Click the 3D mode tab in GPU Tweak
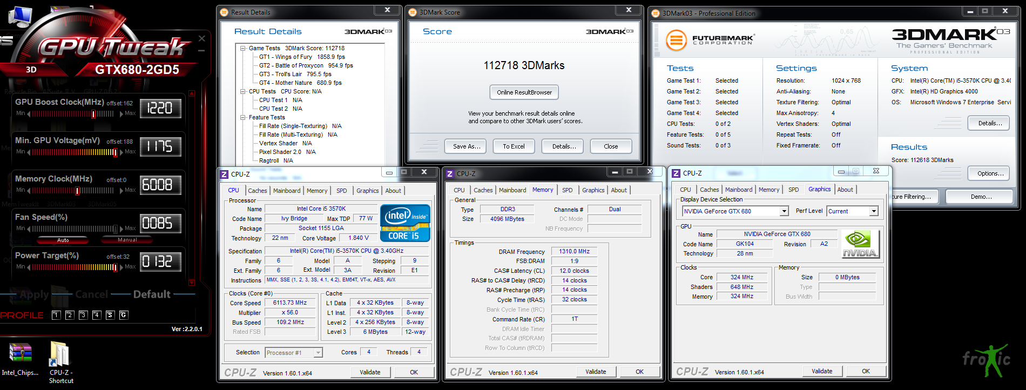The width and height of the screenshot is (1026, 390). pyautogui.click(x=31, y=70)
